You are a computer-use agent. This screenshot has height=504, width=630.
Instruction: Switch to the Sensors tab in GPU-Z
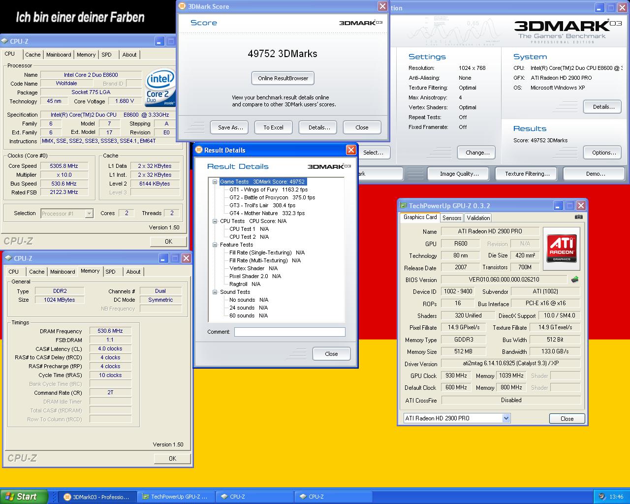pos(452,218)
